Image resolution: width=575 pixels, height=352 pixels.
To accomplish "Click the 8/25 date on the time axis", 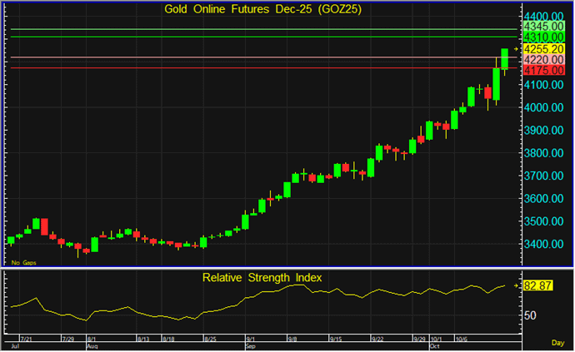I will (x=212, y=340).
